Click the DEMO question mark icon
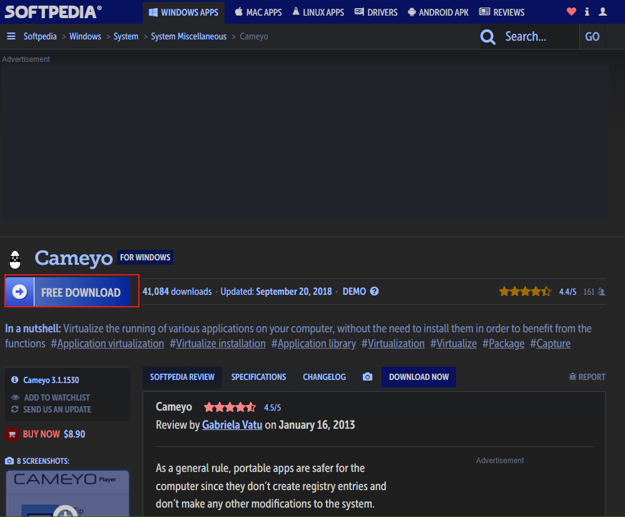Viewport: 625px width, 517px height. (374, 291)
